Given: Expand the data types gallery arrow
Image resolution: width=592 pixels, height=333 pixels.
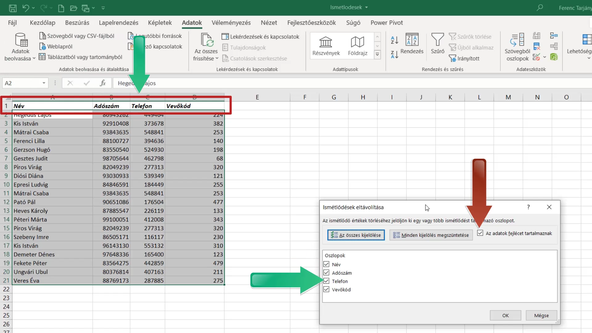Looking at the screenshot, I should coord(377,55).
